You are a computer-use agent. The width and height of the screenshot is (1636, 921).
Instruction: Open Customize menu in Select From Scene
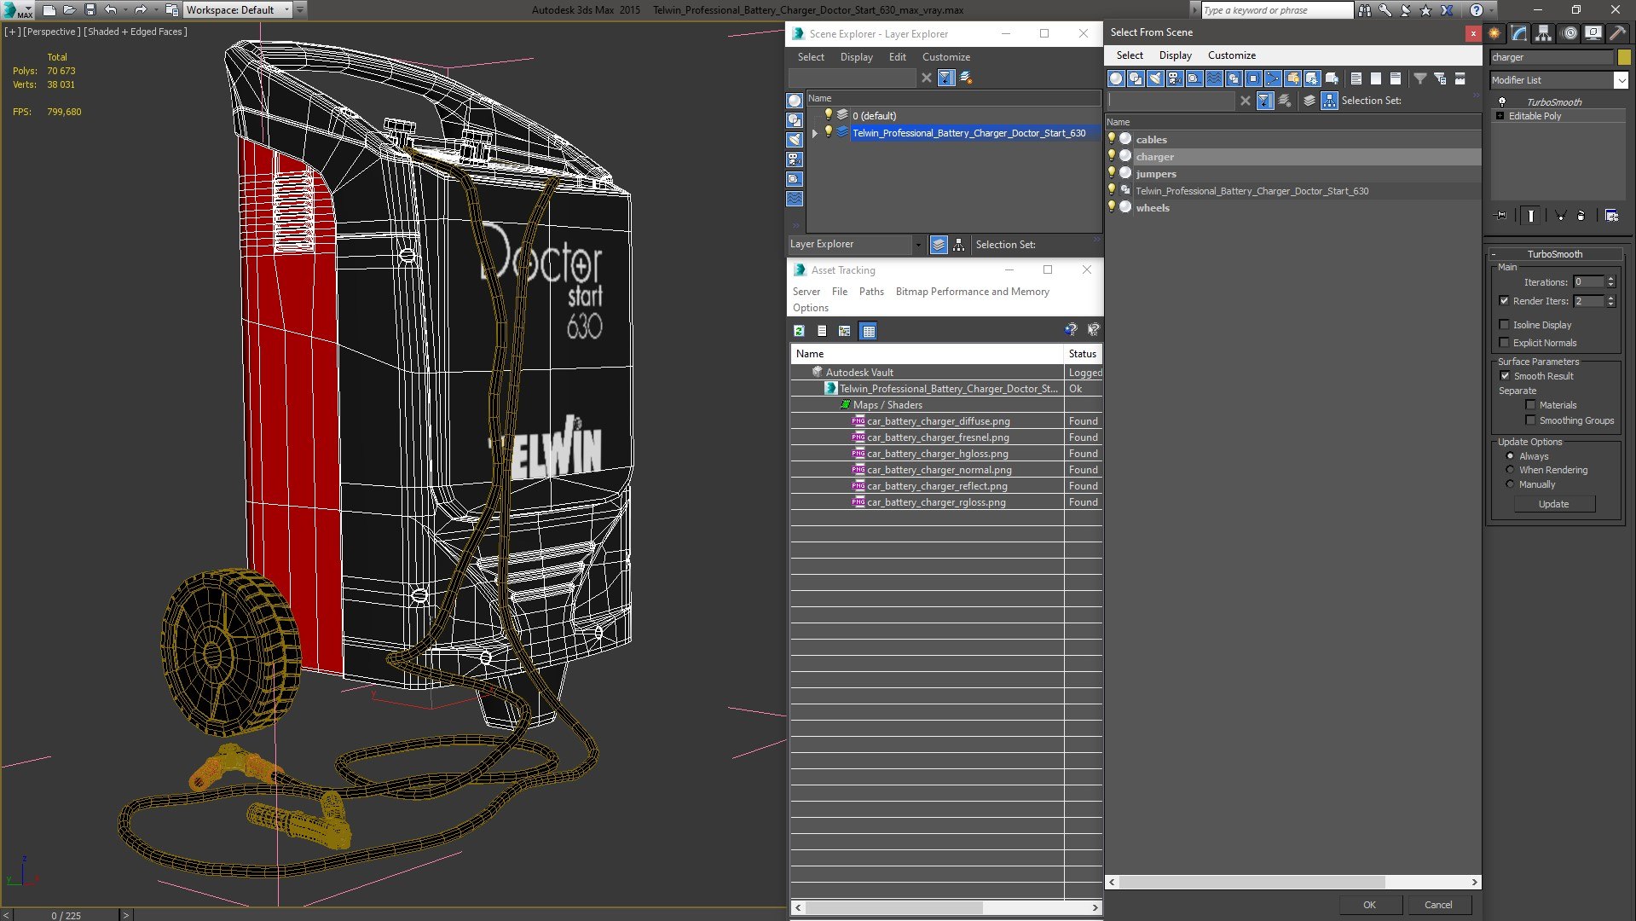coord(1231,55)
